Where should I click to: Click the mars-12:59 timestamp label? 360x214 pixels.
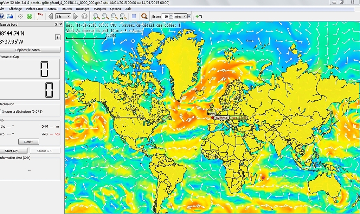(238, 118)
